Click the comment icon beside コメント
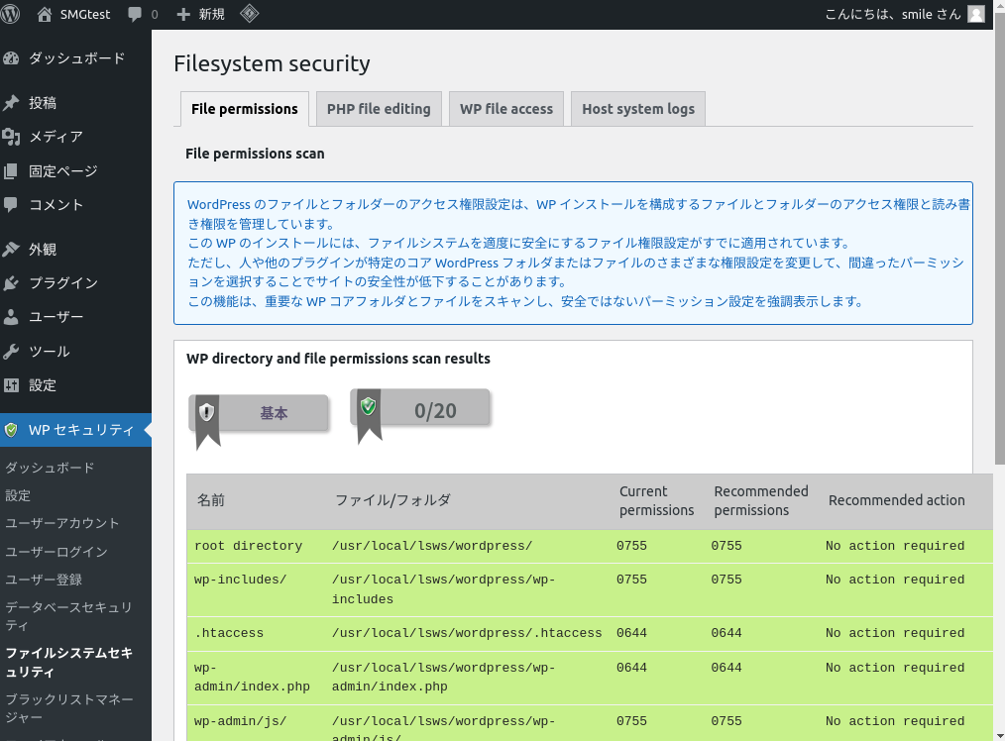This screenshot has width=1005, height=741. [11, 205]
